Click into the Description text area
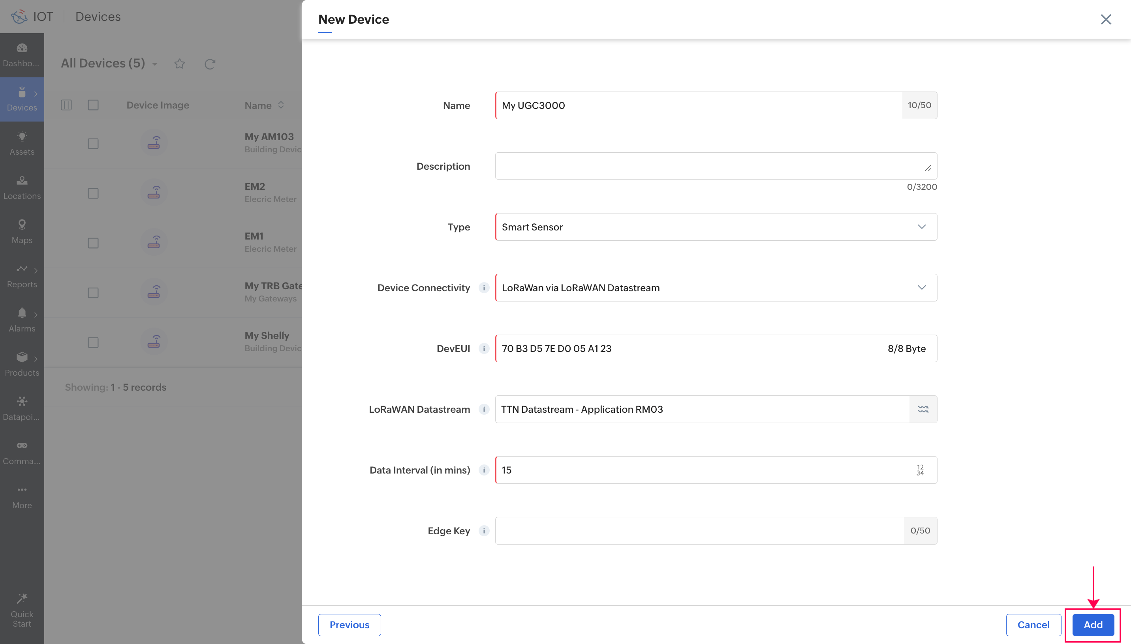 pyautogui.click(x=708, y=166)
